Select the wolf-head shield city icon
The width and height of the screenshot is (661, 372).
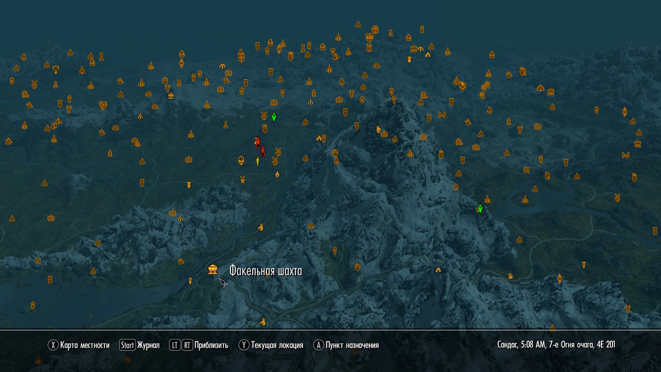tap(56, 70)
